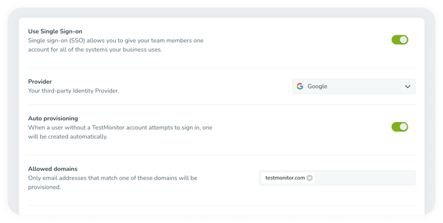The height and width of the screenshot is (223, 443).
Task: Click the Provider heading label
Action: click(40, 81)
